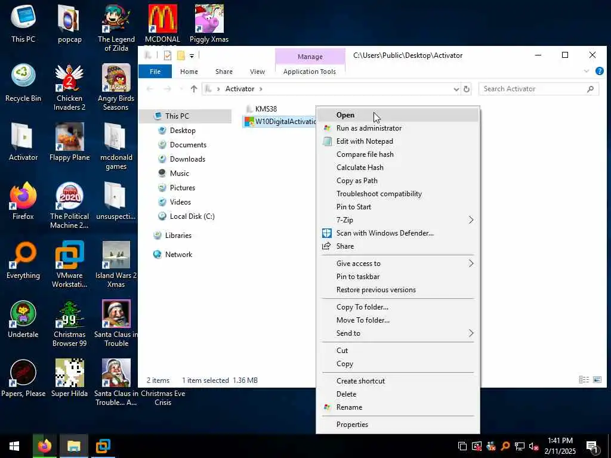The image size is (611, 458).
Task: Open the This PC desktop icon
Action: point(23,23)
